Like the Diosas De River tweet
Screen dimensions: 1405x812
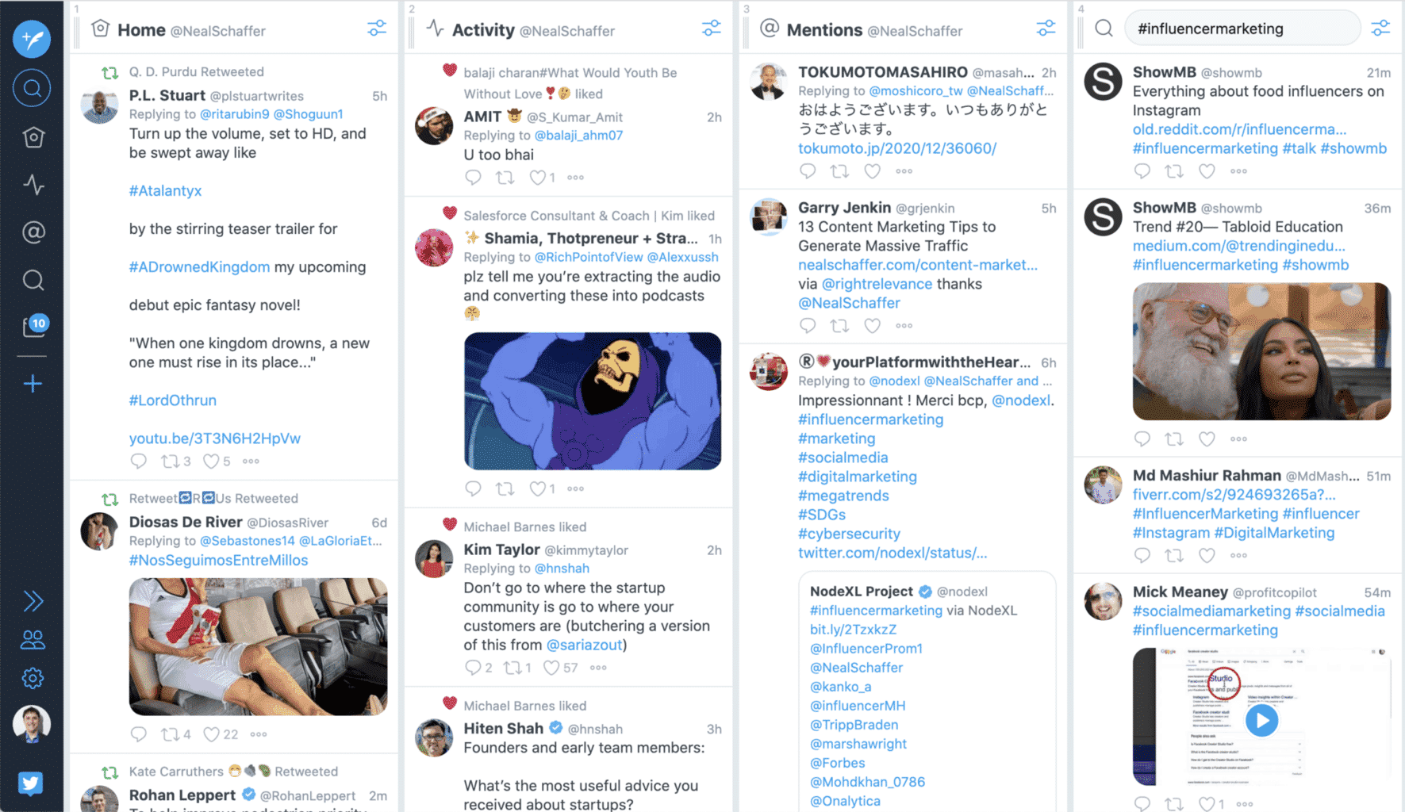pos(212,734)
